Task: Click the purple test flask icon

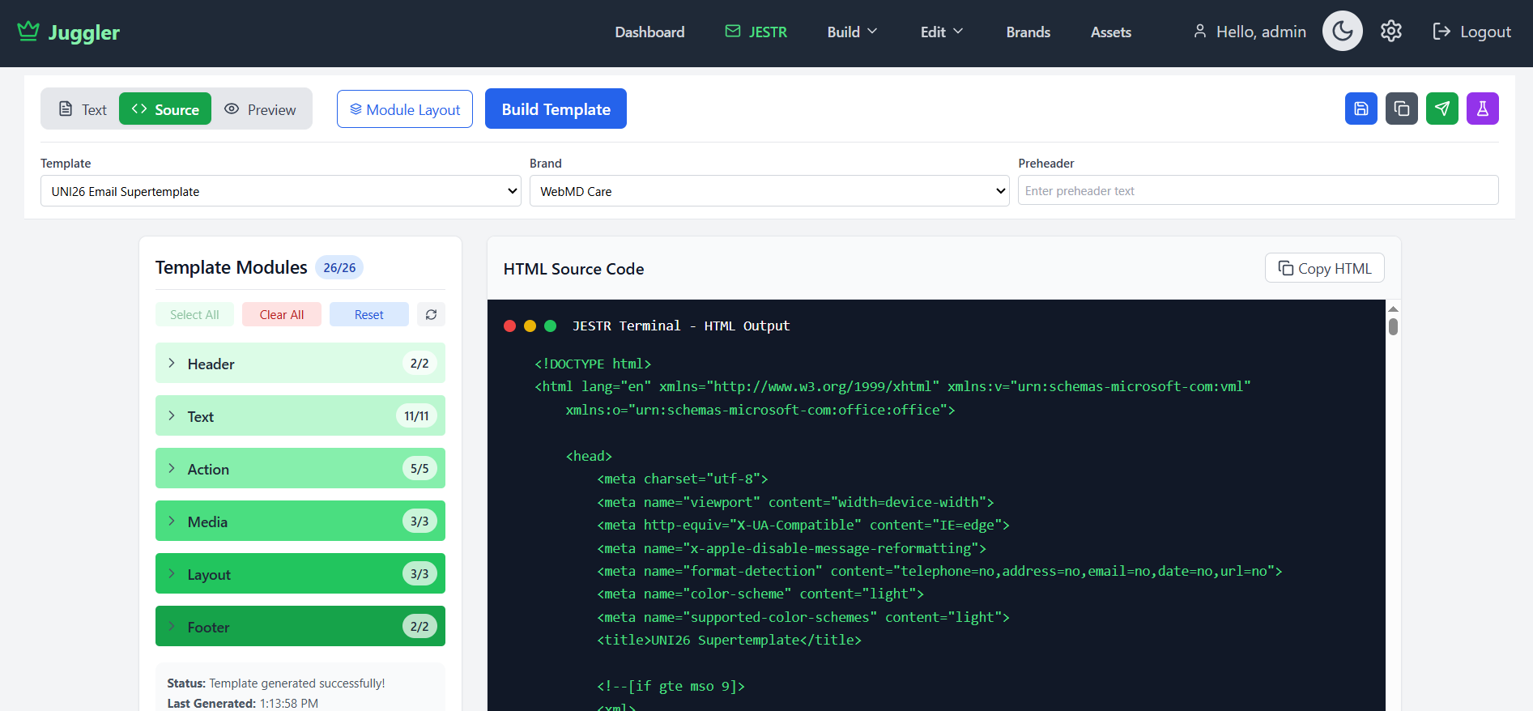Action: (1482, 109)
